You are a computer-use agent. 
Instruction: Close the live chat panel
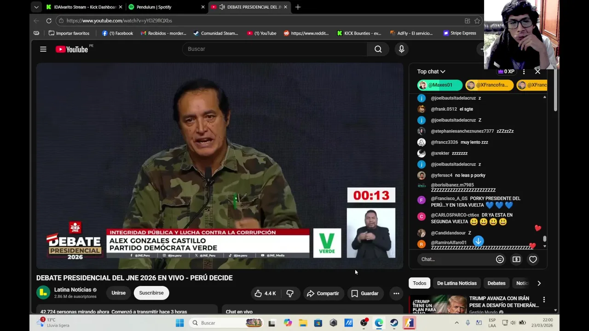pyautogui.click(x=537, y=72)
